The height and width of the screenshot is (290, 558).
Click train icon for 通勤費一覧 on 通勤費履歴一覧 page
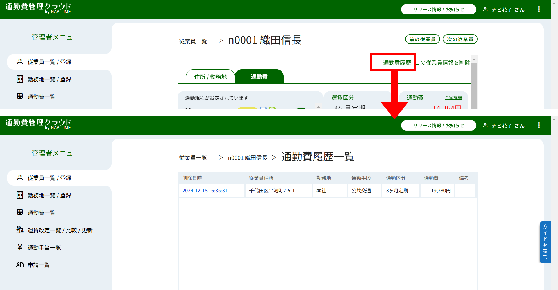click(20, 212)
